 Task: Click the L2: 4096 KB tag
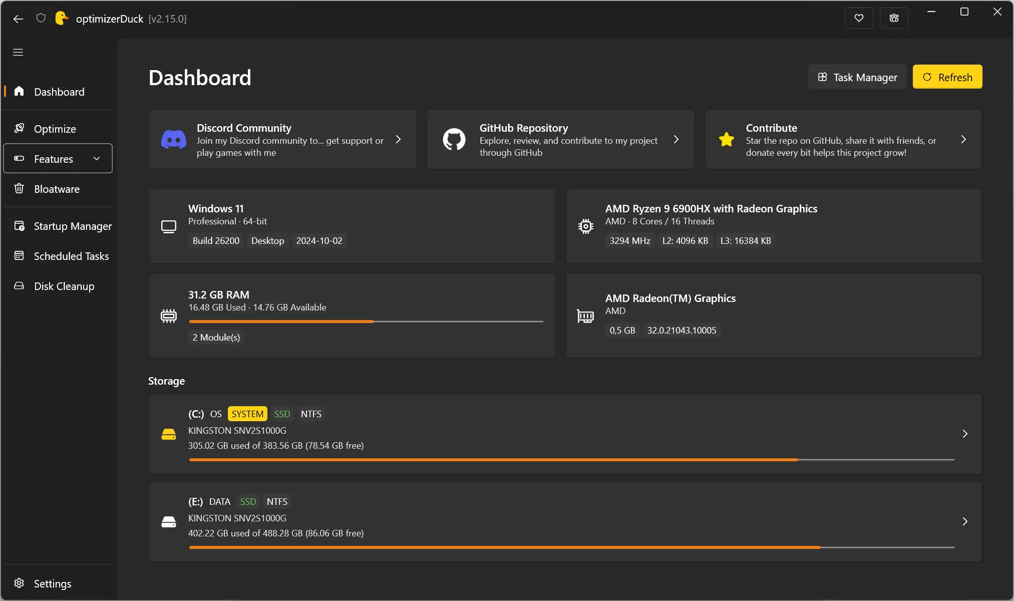coord(685,240)
